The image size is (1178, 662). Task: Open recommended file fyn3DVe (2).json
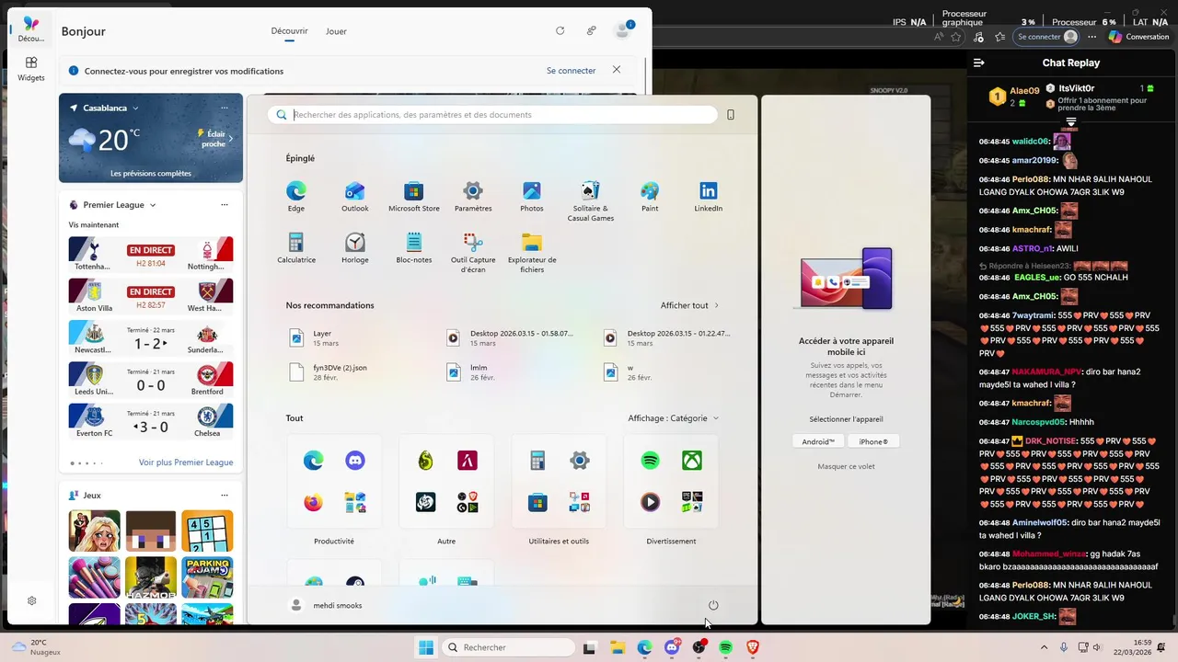point(359,371)
